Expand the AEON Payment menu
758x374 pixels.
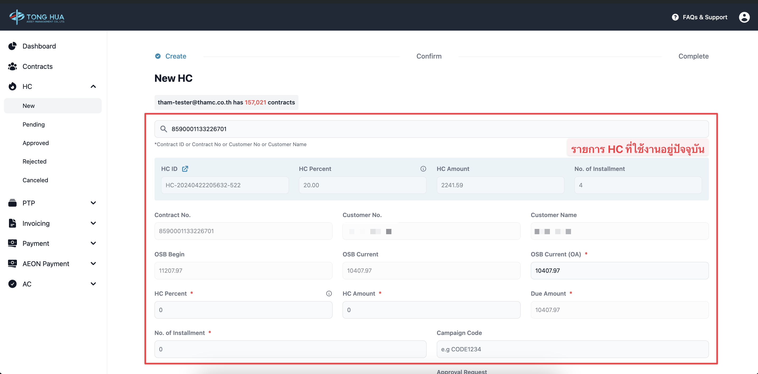point(93,263)
